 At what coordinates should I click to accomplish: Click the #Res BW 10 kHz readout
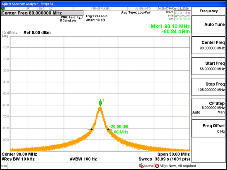click(18, 159)
